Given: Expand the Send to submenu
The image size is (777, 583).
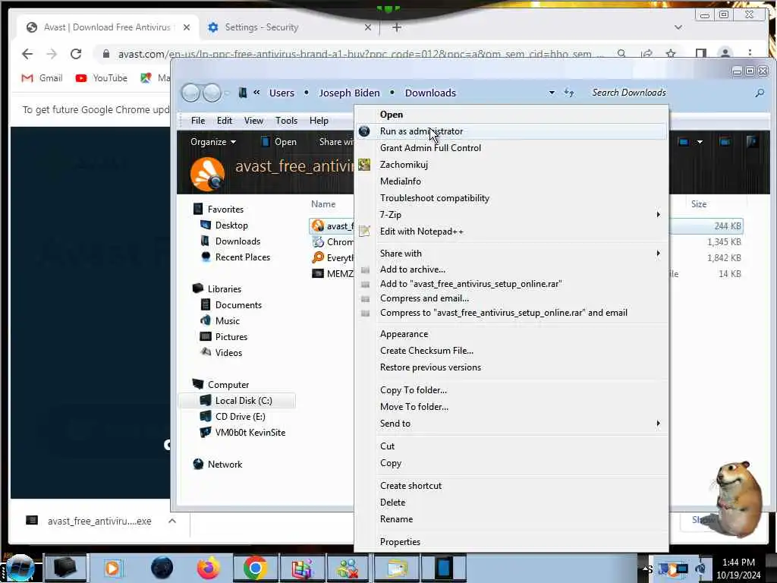Looking at the screenshot, I should 511,424.
